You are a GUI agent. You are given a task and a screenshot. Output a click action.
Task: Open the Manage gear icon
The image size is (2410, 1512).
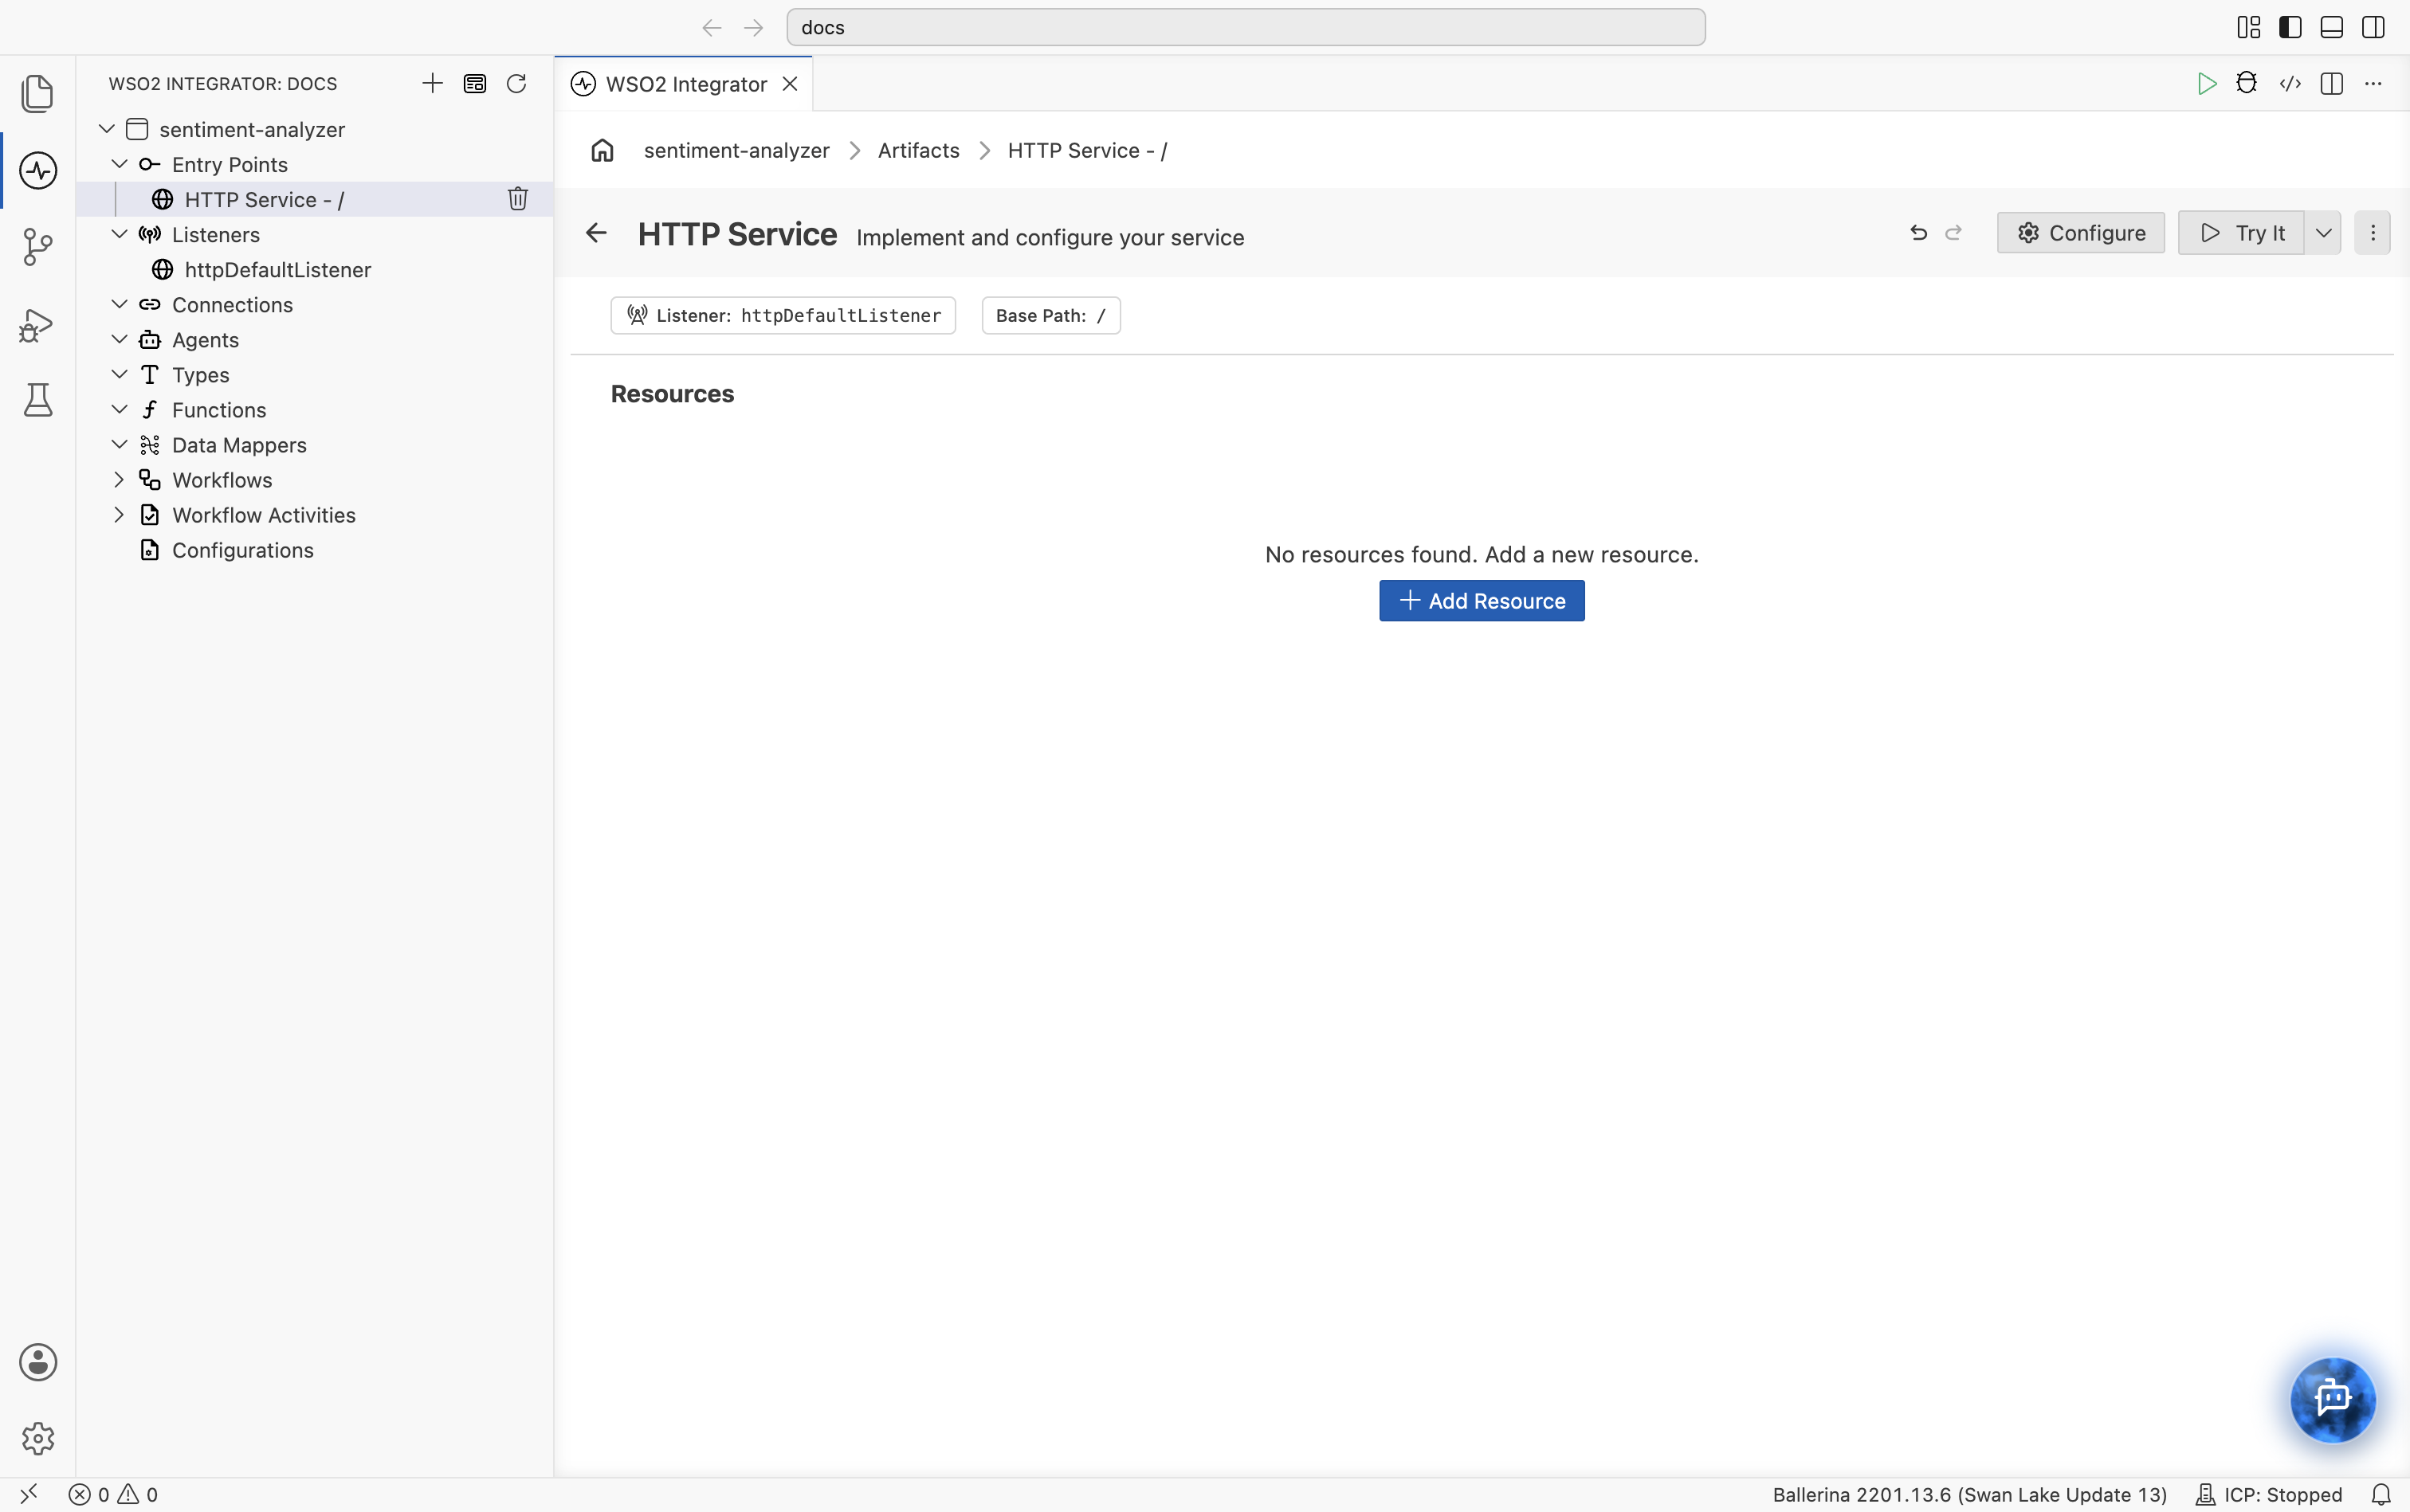tap(37, 1438)
